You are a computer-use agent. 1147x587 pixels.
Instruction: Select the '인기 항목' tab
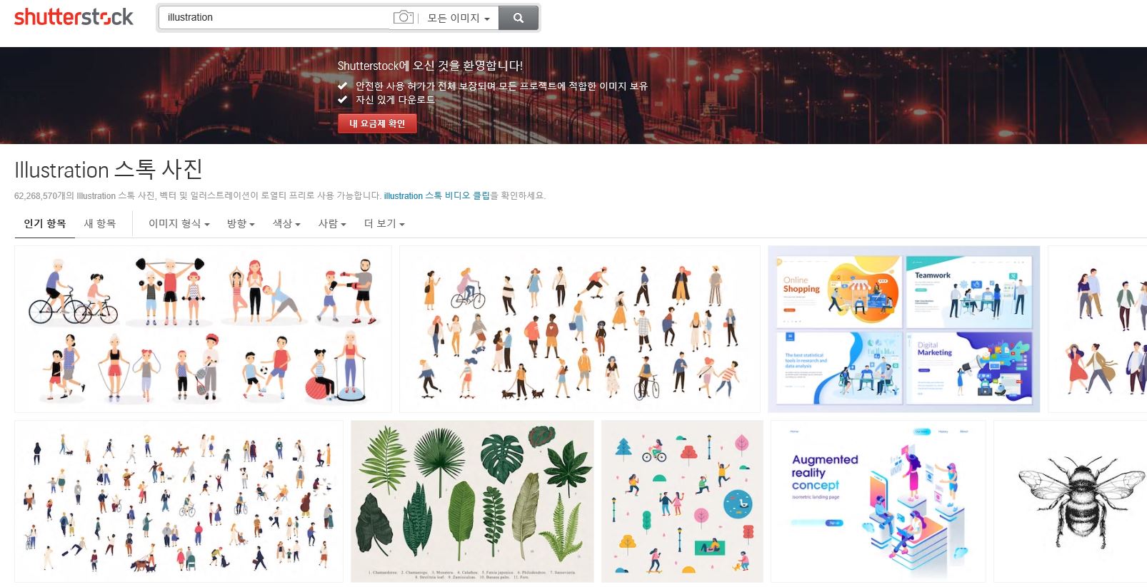point(45,224)
